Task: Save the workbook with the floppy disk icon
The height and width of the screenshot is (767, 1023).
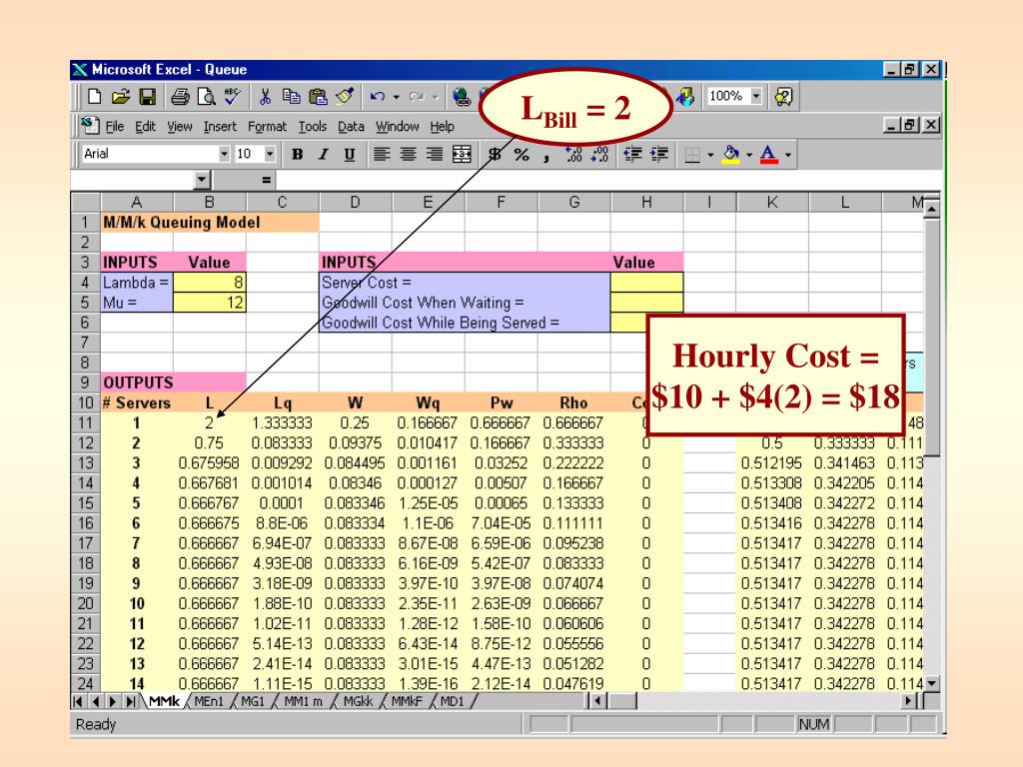Action: (x=148, y=97)
